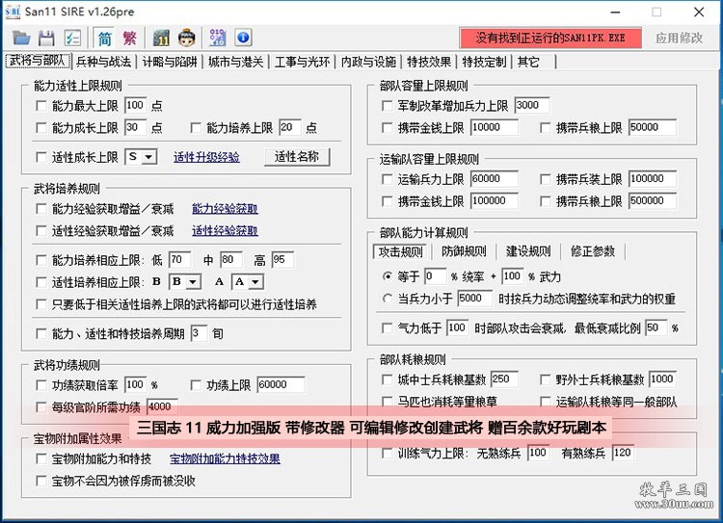Switch to 内政与设施 tab
This screenshot has height=523, width=723.
[x=368, y=62]
